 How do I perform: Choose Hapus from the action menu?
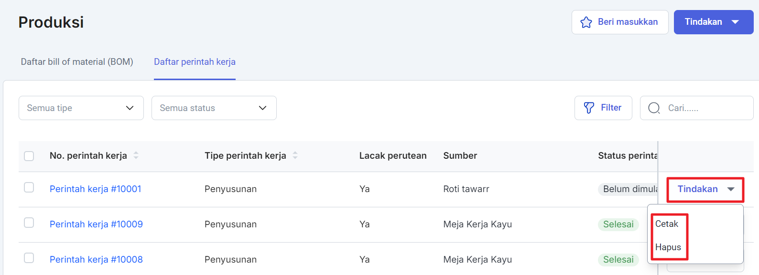click(668, 247)
